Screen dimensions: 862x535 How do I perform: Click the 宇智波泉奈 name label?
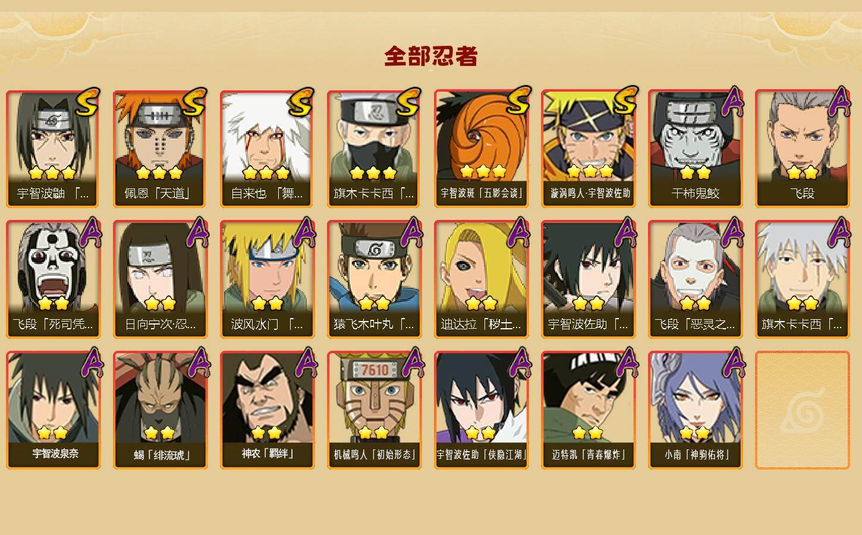tap(55, 454)
